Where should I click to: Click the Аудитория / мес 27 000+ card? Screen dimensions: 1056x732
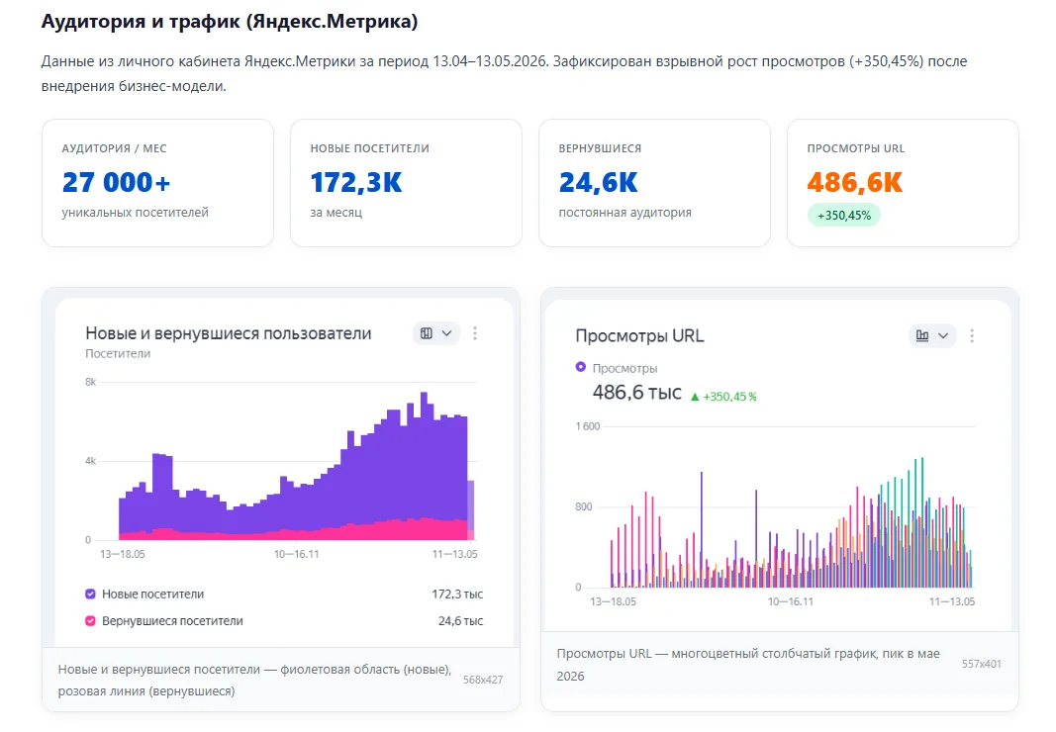[157, 183]
